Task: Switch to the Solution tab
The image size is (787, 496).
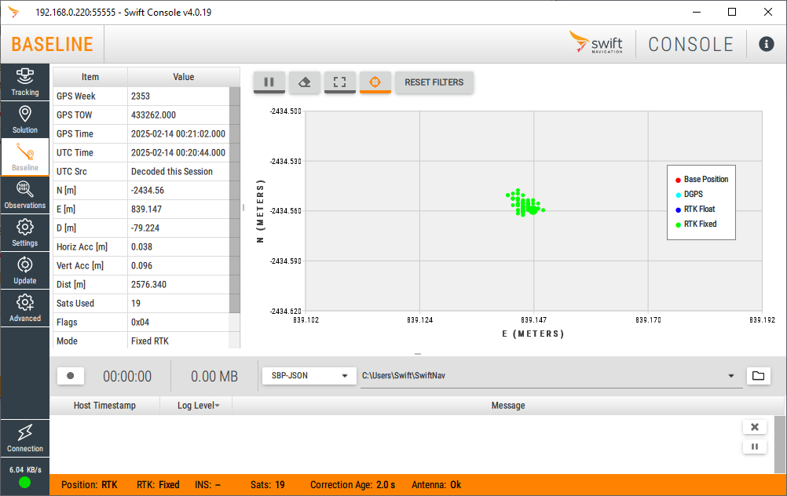Action: coord(24,120)
